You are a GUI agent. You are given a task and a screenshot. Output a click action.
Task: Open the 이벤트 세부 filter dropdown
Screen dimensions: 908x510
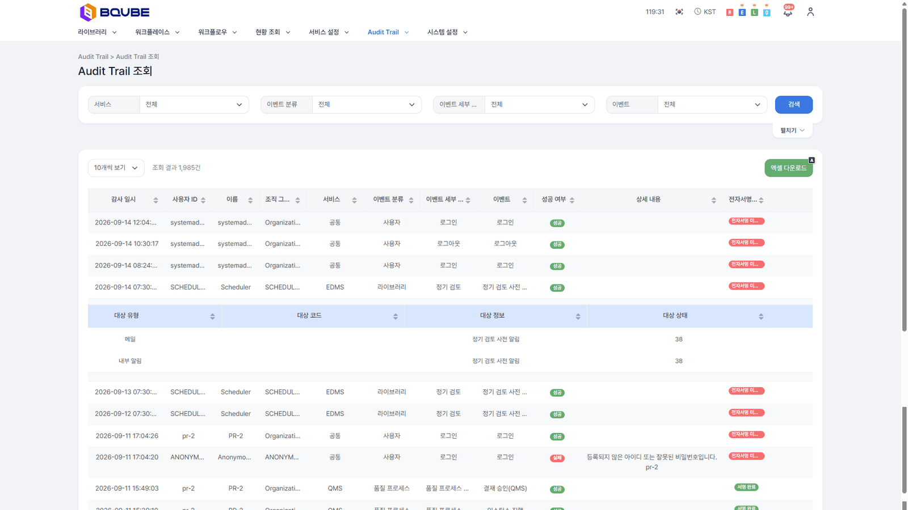pyautogui.click(x=540, y=104)
